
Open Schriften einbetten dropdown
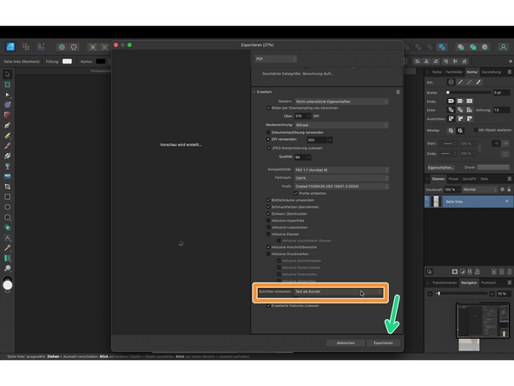pos(339,292)
